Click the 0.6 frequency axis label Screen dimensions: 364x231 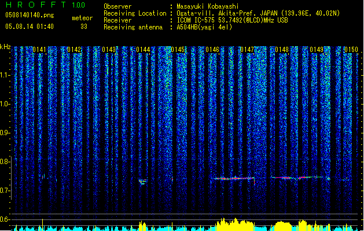coord(5,219)
